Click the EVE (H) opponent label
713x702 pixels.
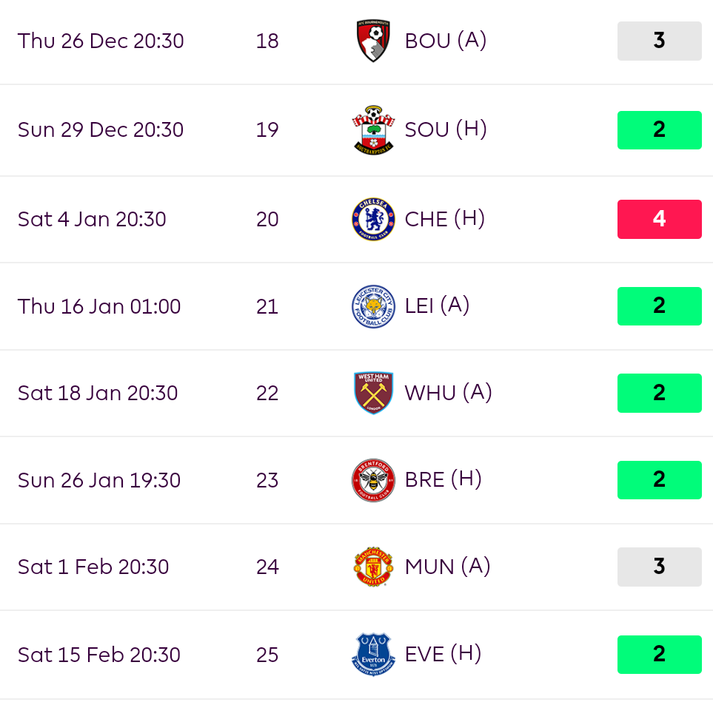tap(443, 655)
